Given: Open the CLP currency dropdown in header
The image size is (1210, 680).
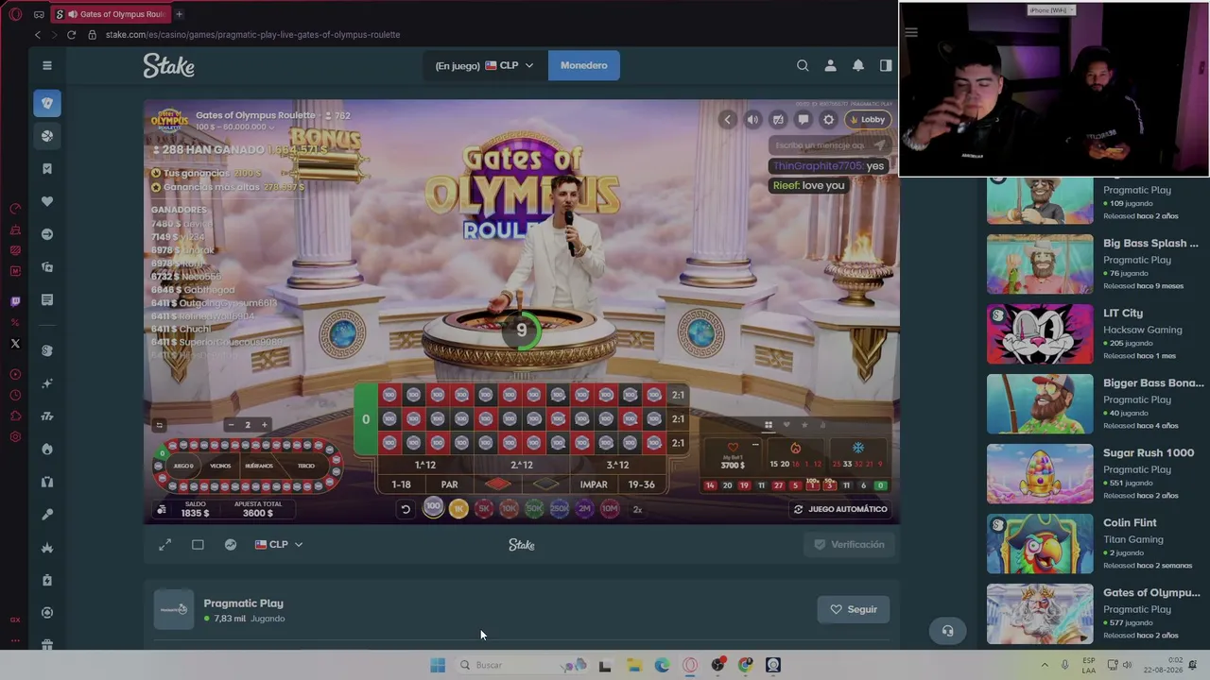Looking at the screenshot, I should click(x=510, y=65).
